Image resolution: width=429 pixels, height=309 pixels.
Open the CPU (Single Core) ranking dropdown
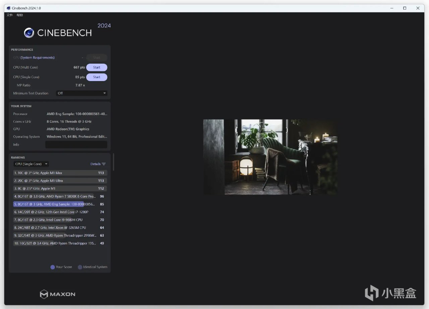tap(31, 164)
